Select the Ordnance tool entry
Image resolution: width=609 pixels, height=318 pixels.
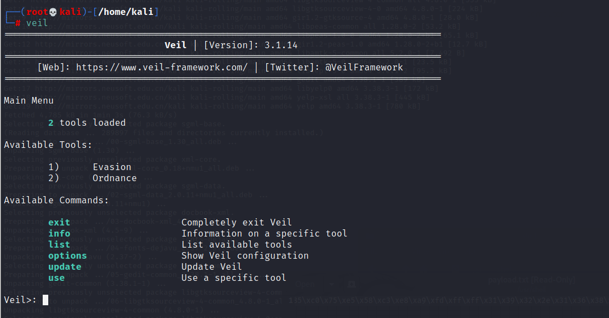click(115, 178)
